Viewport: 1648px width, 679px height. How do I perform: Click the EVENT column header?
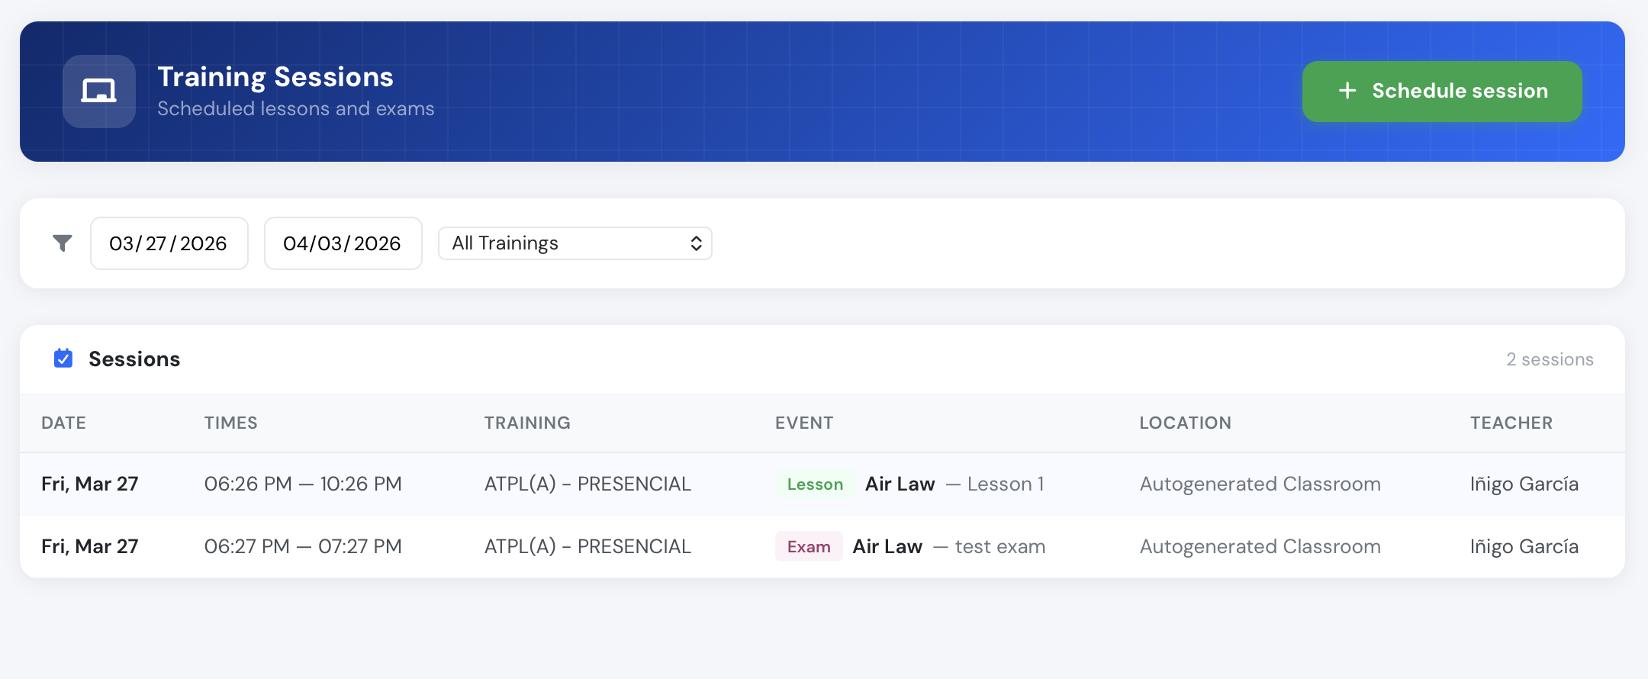coord(804,423)
